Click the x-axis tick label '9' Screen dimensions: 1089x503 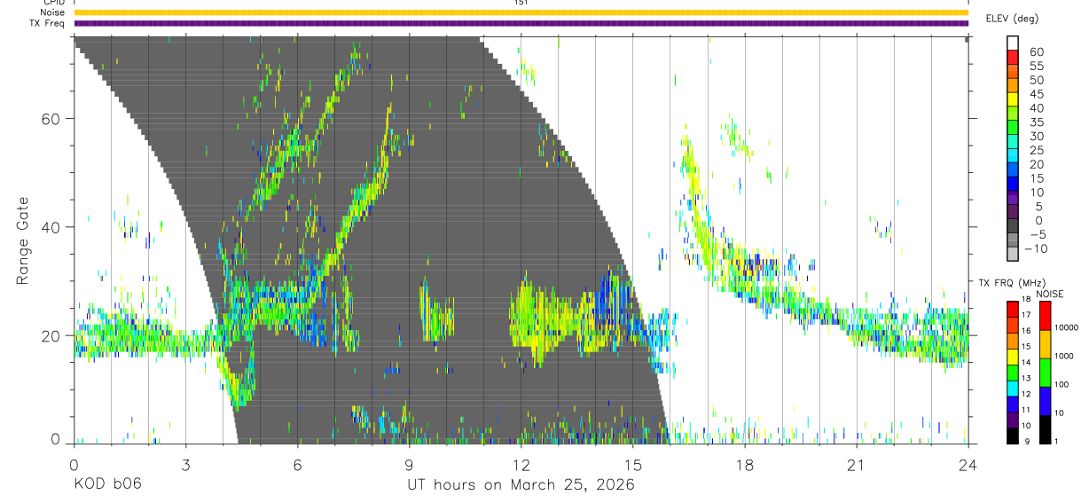point(409,464)
